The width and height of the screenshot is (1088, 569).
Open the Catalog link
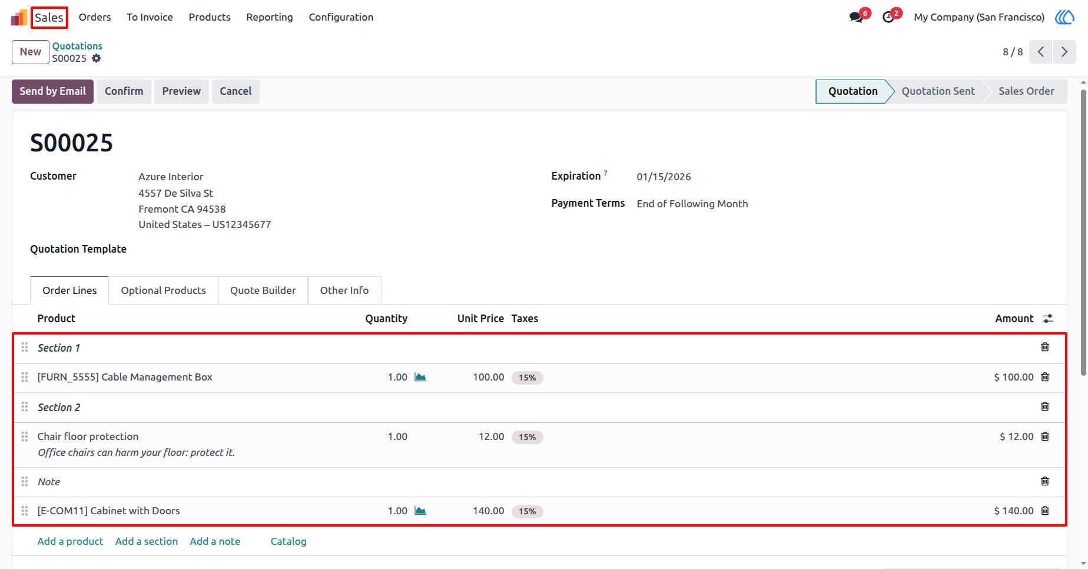(x=288, y=541)
